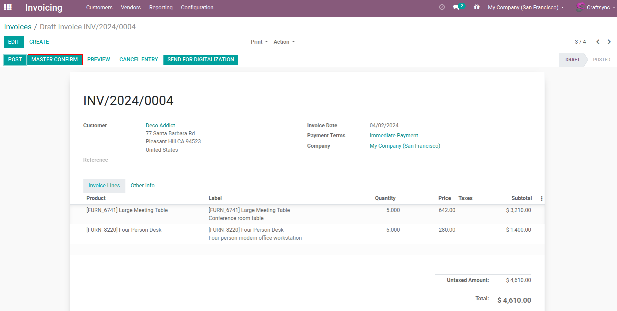Go to previous record arrow
The width and height of the screenshot is (617, 311).
[x=598, y=42]
